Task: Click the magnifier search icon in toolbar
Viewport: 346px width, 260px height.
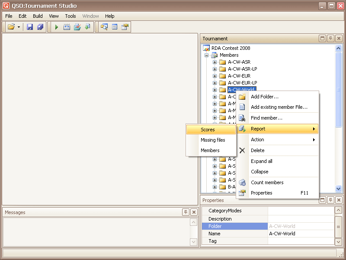Action: 104,27
